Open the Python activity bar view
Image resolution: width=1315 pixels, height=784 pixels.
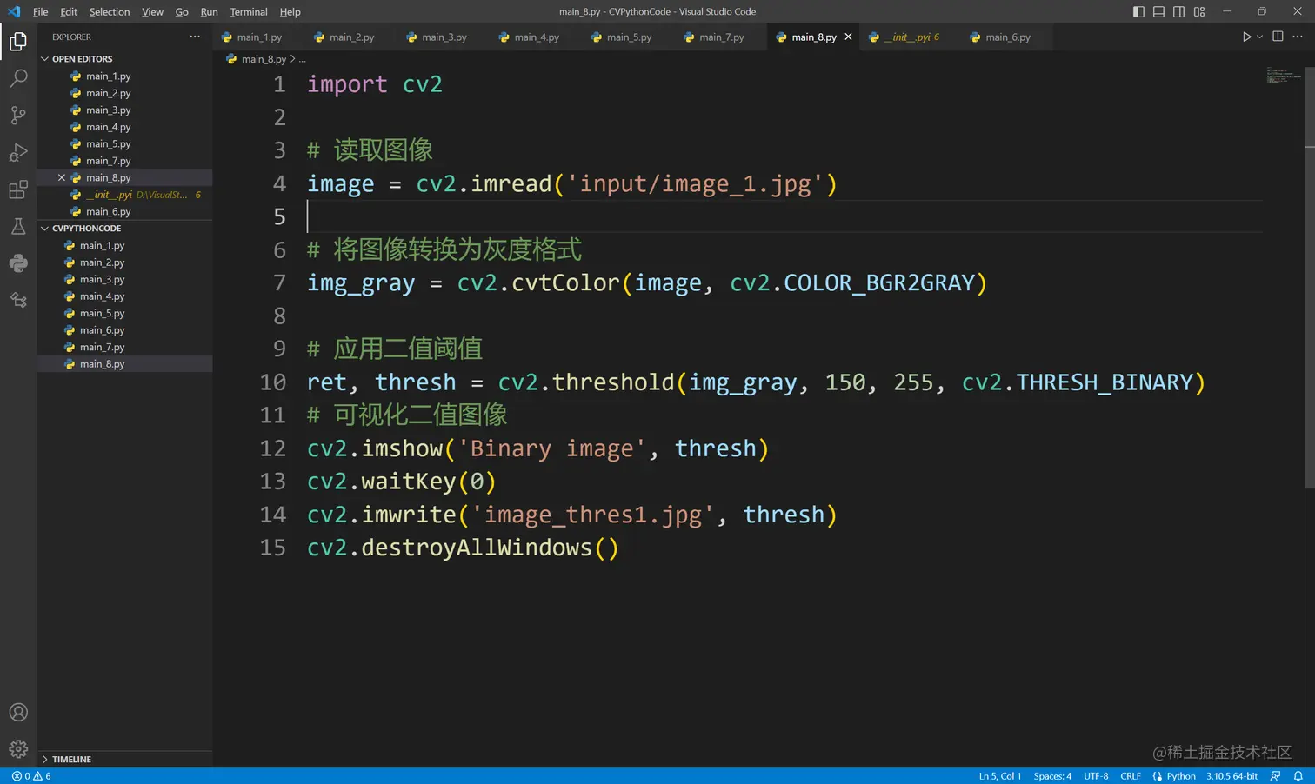click(x=18, y=263)
